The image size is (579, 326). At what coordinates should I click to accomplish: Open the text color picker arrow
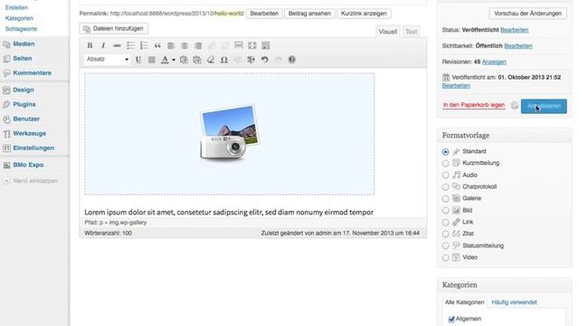(174, 60)
